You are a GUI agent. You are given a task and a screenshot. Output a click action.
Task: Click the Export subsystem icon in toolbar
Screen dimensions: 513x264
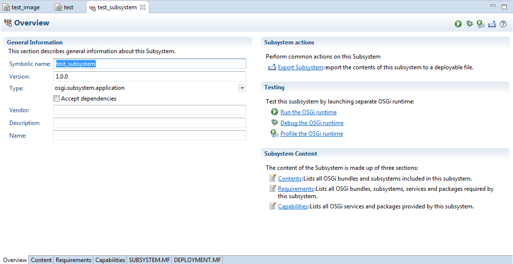pos(492,23)
